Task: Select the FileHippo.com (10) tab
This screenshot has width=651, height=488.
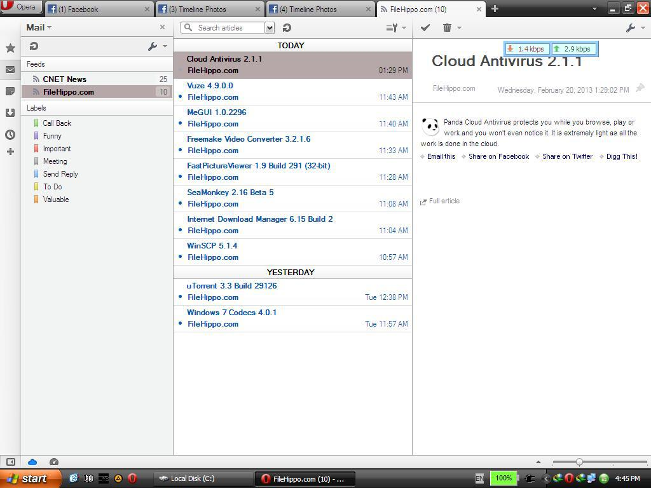Action: point(431,9)
